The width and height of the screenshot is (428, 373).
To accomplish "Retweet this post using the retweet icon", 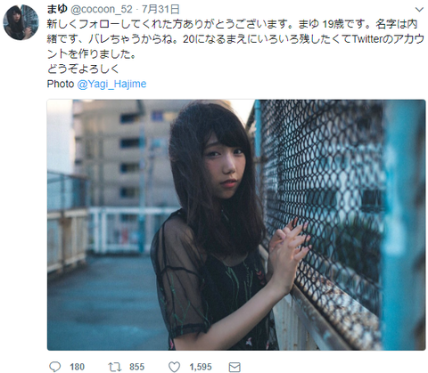I will click(x=115, y=367).
